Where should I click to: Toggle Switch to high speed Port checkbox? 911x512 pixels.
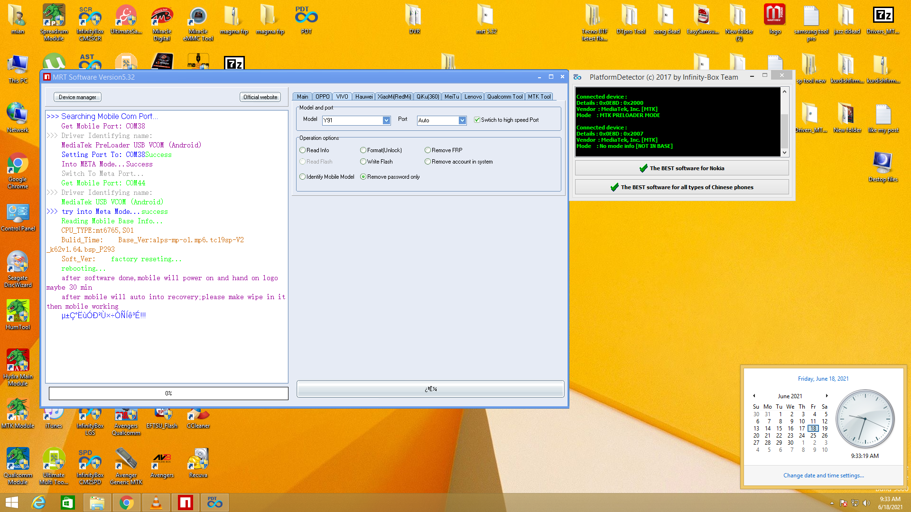tap(507, 120)
